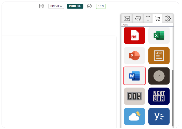Viewport: 182px width, 129px height.
Task: Click the apps panel scrollbar
Action: click(x=172, y=98)
